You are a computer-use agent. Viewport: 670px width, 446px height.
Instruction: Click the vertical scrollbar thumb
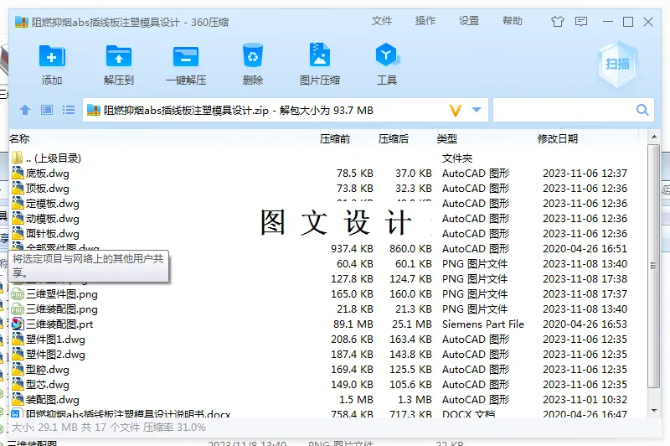[x=654, y=266]
